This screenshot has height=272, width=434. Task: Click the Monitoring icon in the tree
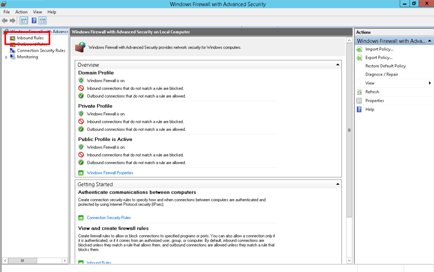click(13, 57)
